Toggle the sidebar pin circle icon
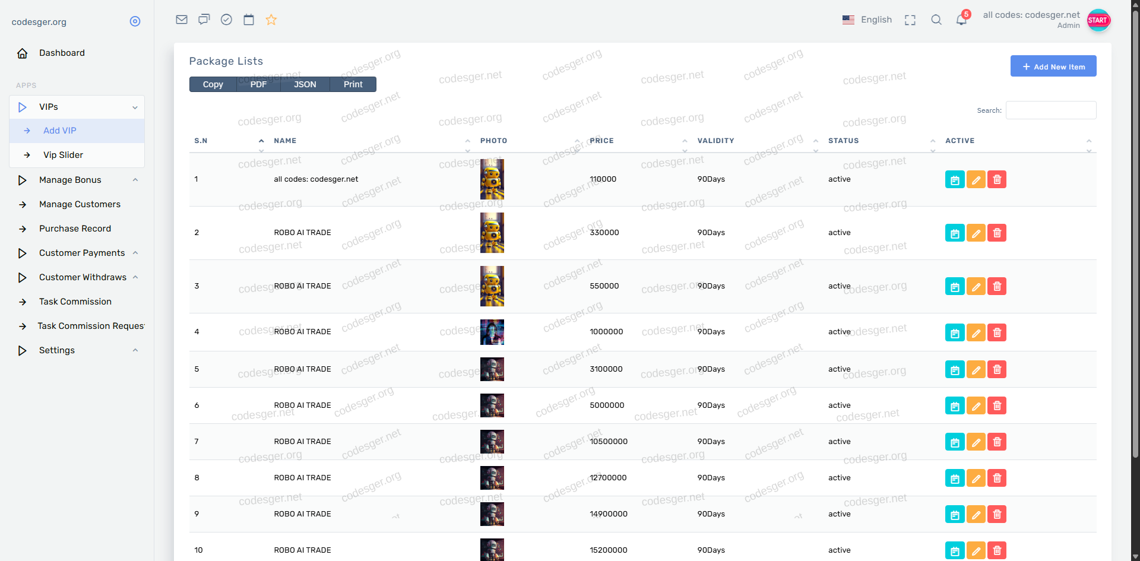Screen dimensions: 1140x561 coord(135,21)
